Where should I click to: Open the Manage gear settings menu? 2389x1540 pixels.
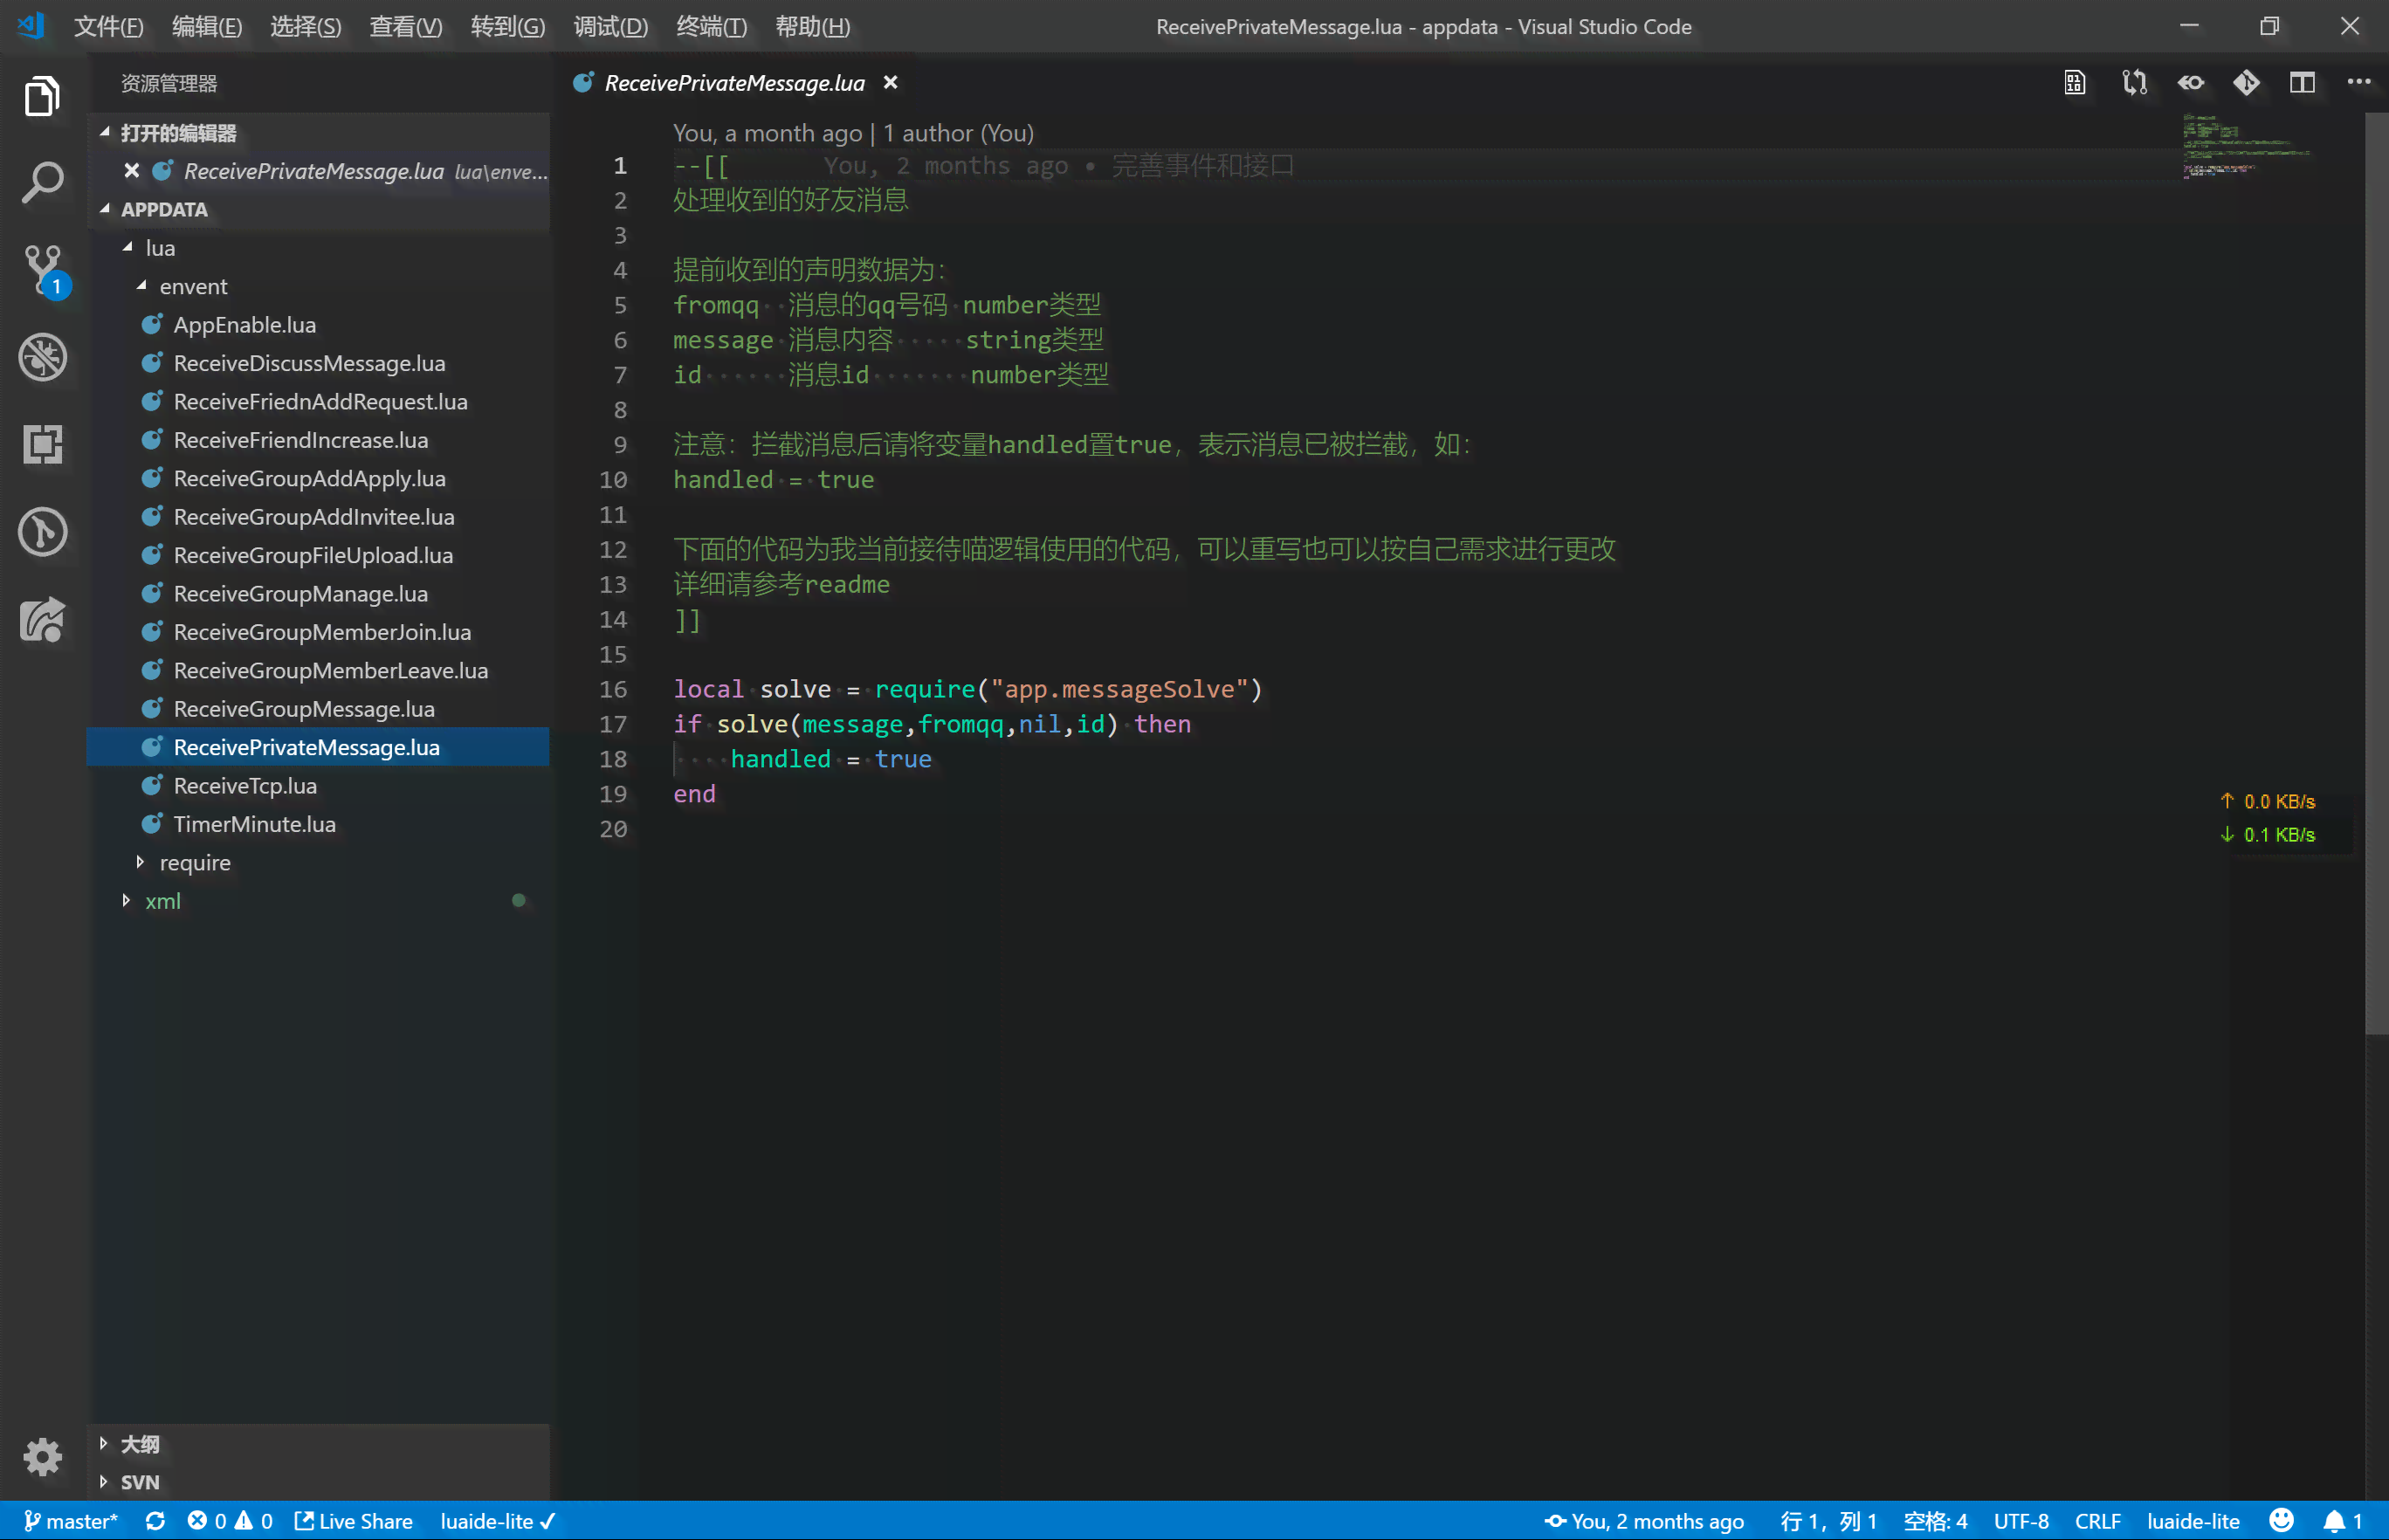[x=42, y=1457]
